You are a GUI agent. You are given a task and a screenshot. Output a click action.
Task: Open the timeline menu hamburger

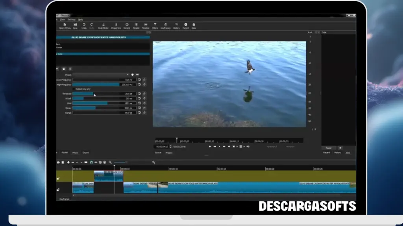(58, 162)
